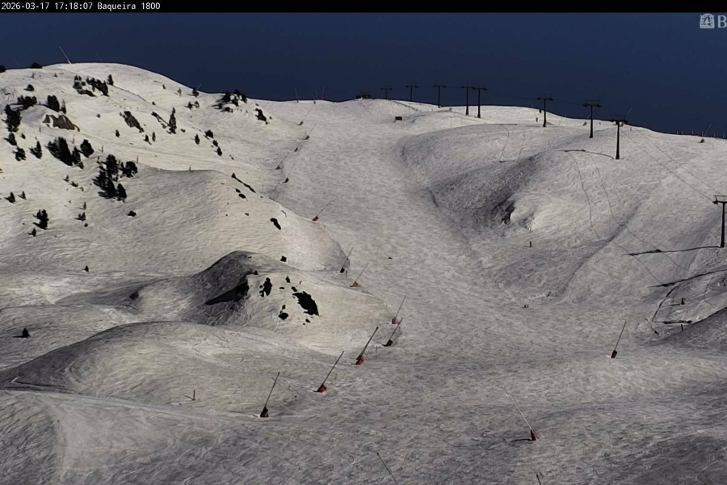Click the empty black top bar area
Screen dimensions: 727x485
[444, 6]
